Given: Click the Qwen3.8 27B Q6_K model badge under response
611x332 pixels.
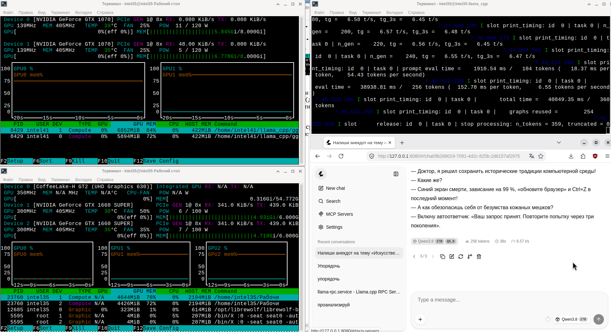Looking at the screenshot, I should tap(434, 241).
